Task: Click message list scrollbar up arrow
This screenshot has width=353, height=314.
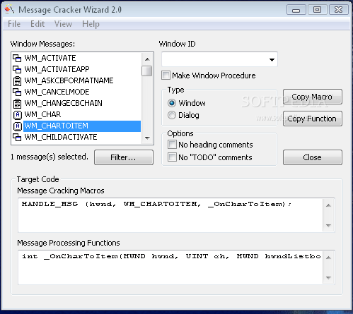Action: pyautogui.click(x=147, y=59)
